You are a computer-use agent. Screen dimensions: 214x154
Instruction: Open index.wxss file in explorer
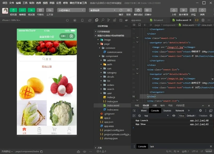113,110
